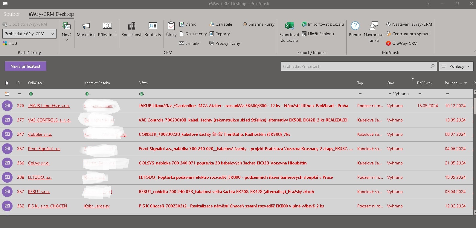This screenshot has width=476, height=228.
Task: Sort by the Typ column header
Action: tap(360, 83)
